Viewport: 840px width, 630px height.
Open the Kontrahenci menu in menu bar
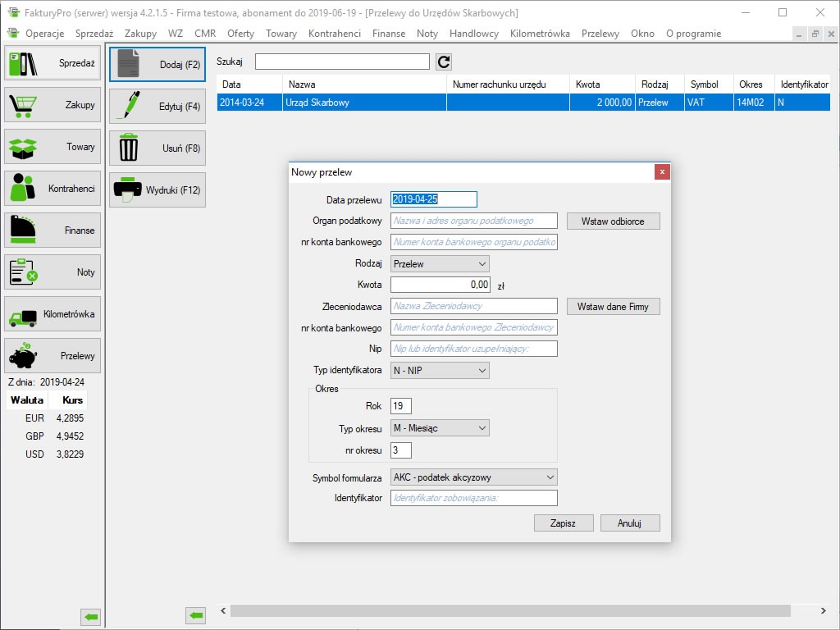coord(334,34)
